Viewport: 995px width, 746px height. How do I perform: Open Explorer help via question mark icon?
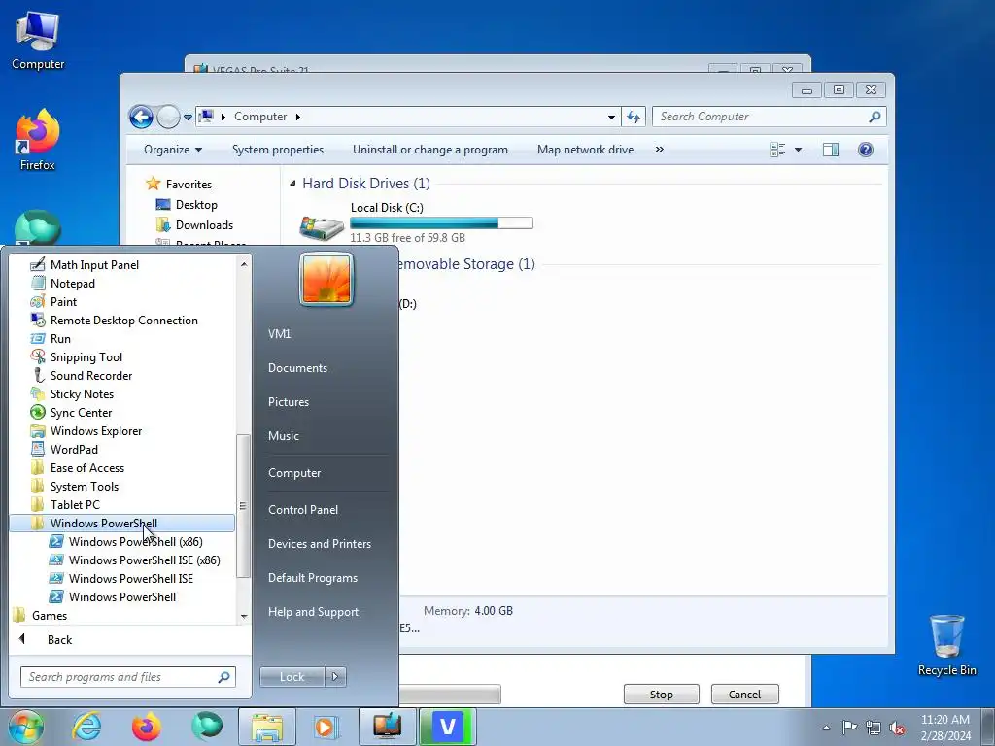click(x=865, y=150)
